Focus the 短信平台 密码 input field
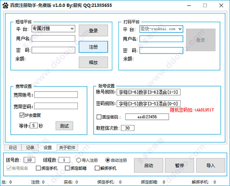This screenshot has height=186, width=230. tap(53, 50)
